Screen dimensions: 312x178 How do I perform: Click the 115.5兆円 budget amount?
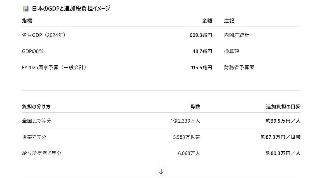pyautogui.click(x=202, y=67)
